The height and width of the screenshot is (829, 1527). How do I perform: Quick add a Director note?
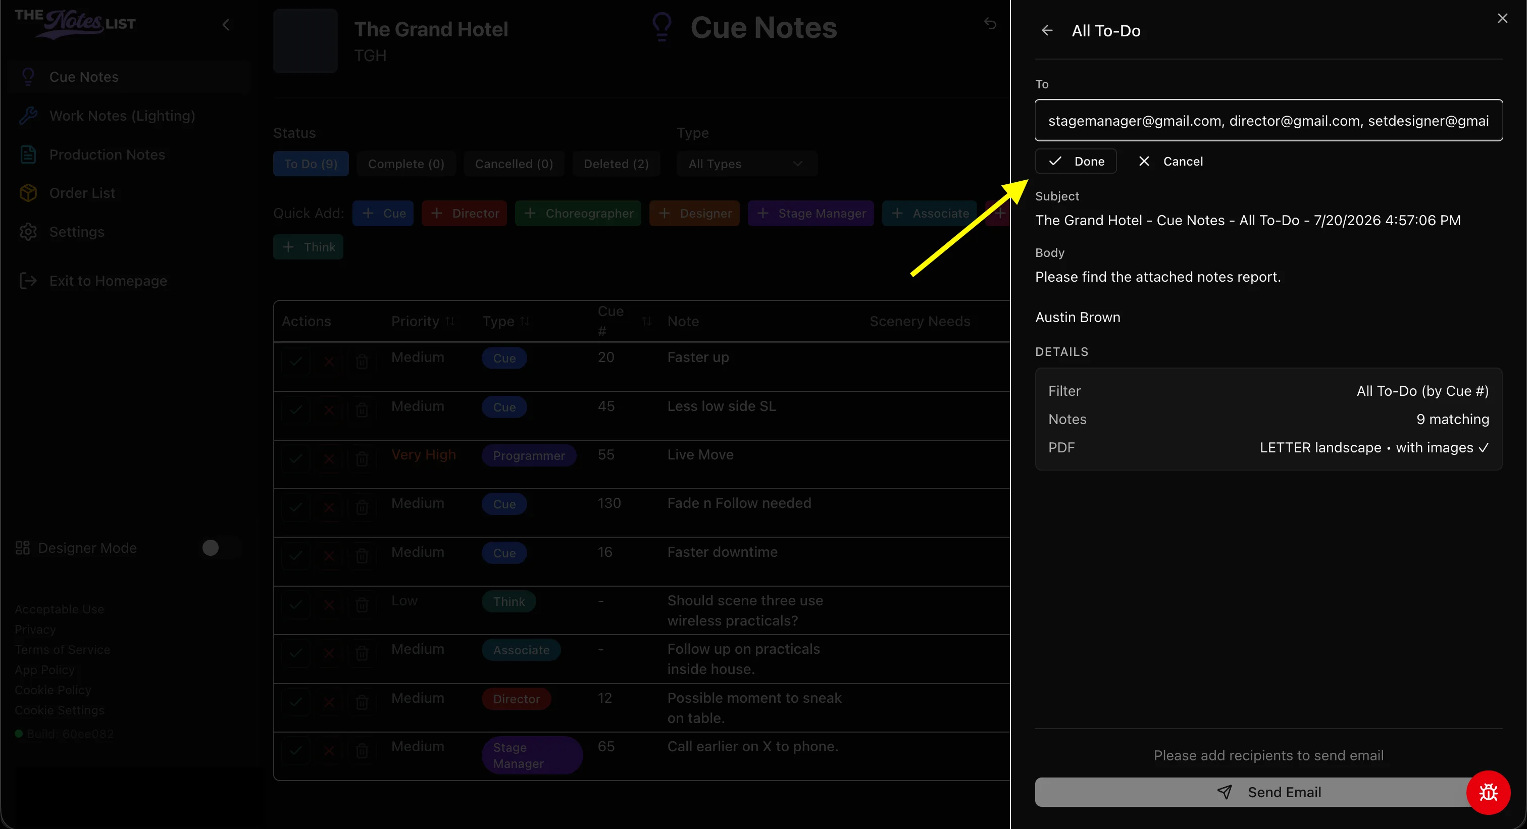point(464,213)
